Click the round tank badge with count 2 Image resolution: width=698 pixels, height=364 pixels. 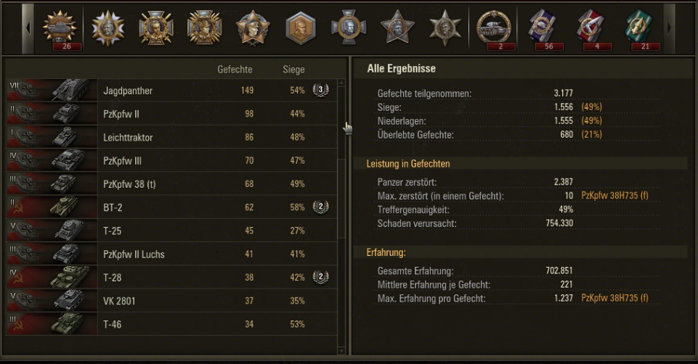(494, 28)
